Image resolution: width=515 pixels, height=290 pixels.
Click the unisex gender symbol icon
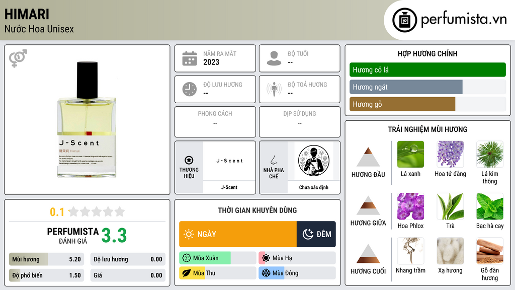18,58
